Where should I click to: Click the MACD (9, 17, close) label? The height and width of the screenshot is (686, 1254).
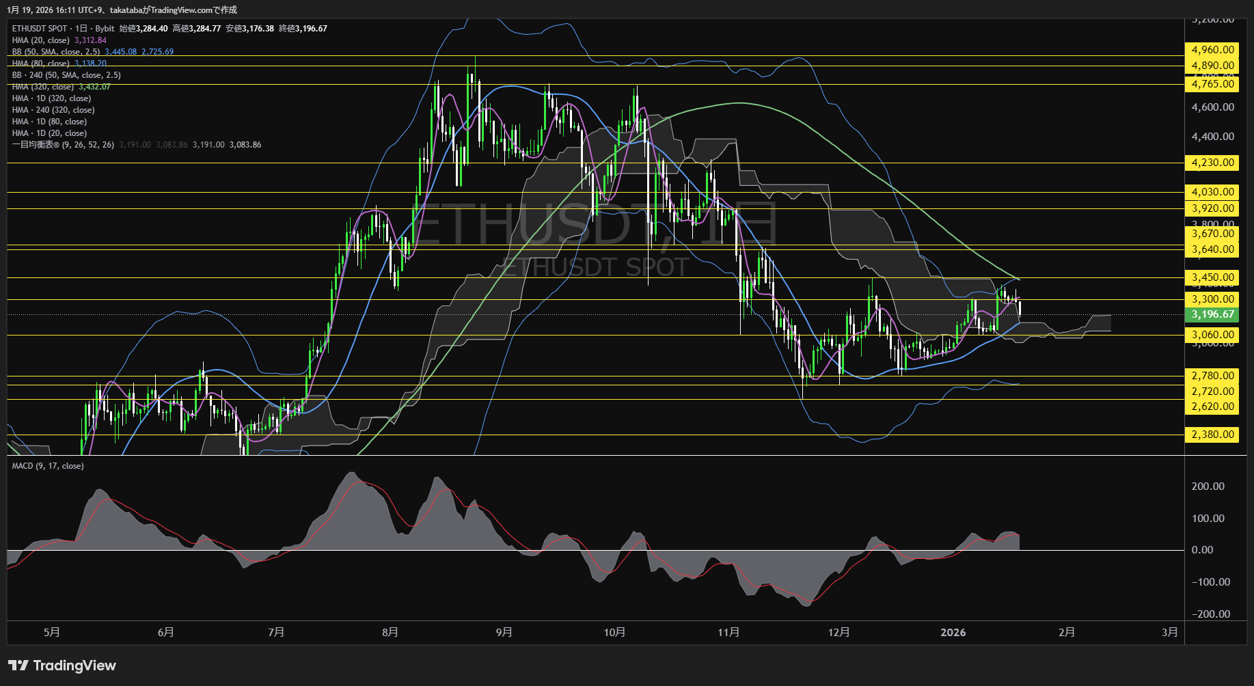tap(48, 466)
